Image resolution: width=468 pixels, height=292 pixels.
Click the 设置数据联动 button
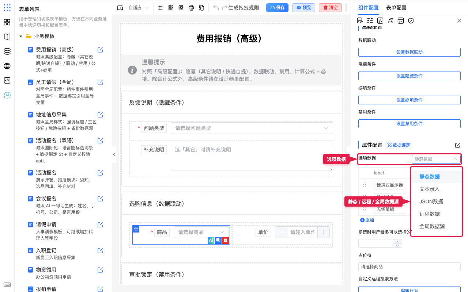(x=409, y=52)
